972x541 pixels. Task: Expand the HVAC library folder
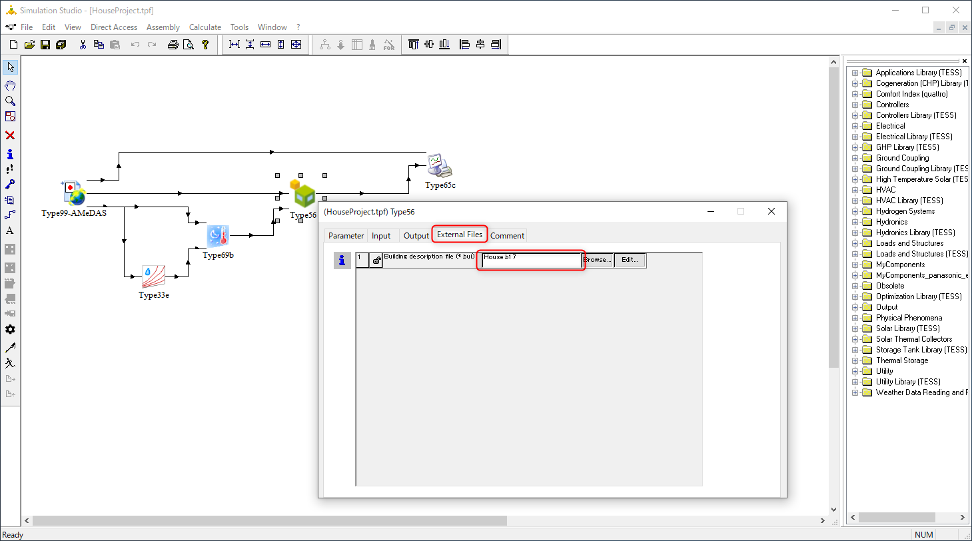(x=855, y=190)
